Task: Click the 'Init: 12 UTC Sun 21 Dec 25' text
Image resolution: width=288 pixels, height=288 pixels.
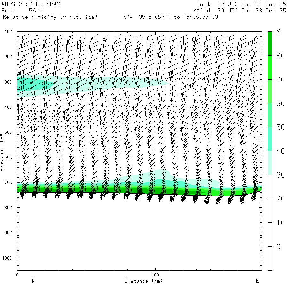Action: [242, 4]
